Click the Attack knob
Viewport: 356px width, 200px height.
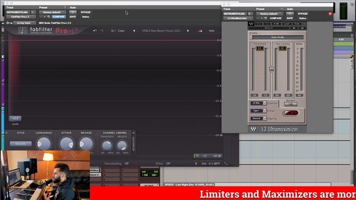(66, 143)
